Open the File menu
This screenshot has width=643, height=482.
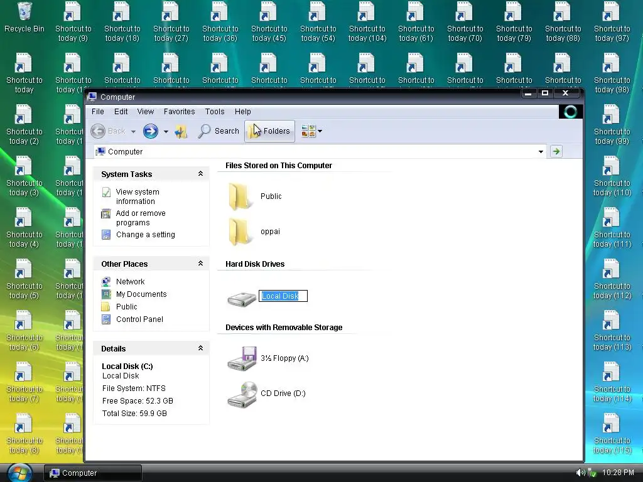(x=97, y=112)
